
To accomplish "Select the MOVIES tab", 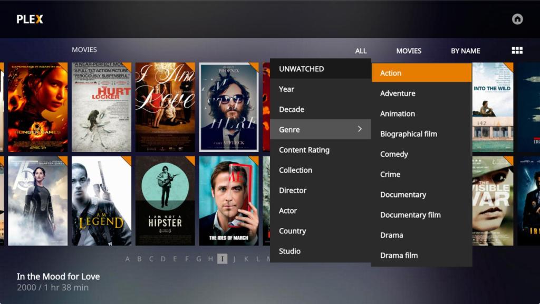I will pos(409,50).
